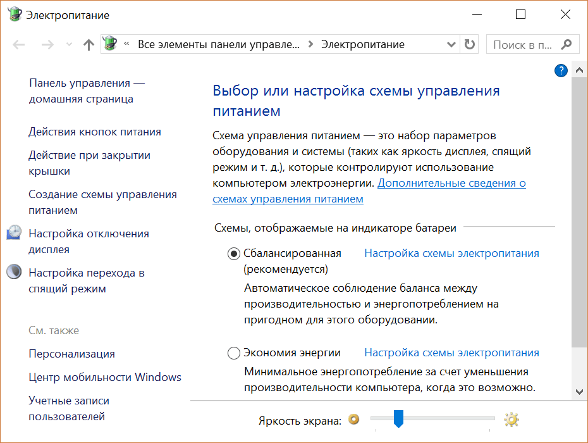The image size is (588, 443).
Task: Click the blue help question mark icon
Action: (x=561, y=70)
